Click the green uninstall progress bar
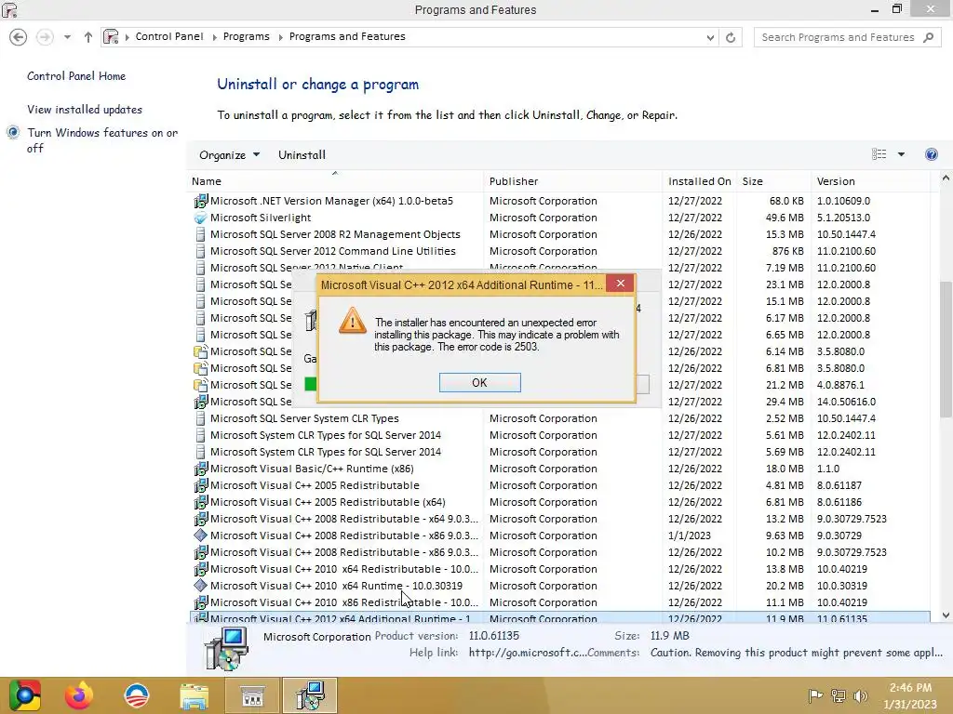 (x=311, y=384)
